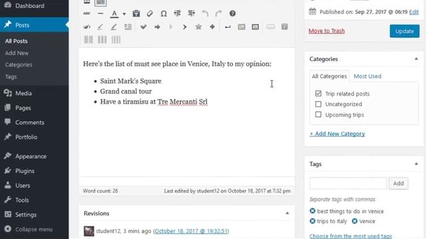The height and width of the screenshot is (239, 426).
Task: Insert a two-column layout
Action: [89, 40]
